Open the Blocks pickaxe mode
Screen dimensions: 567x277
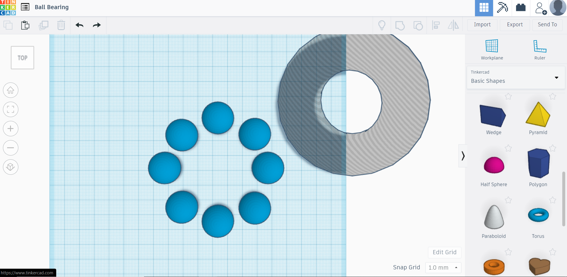tap(502, 8)
